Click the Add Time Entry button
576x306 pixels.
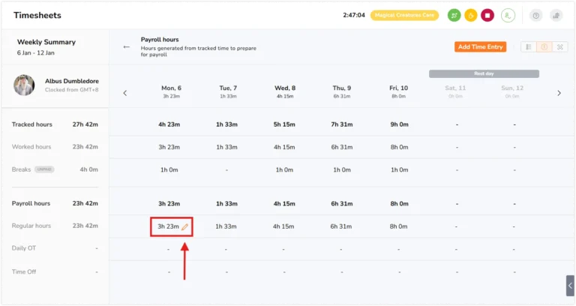(x=480, y=47)
